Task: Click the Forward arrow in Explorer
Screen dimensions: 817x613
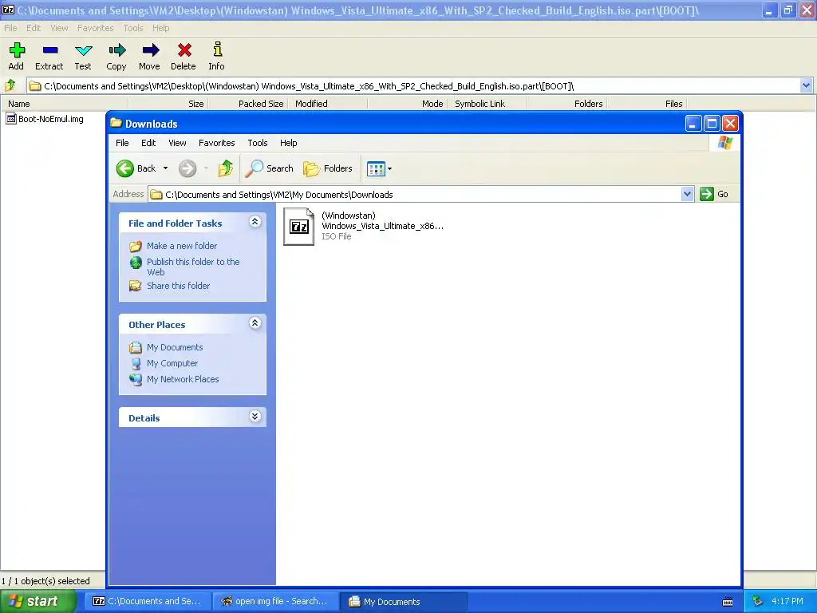Action: click(x=187, y=168)
